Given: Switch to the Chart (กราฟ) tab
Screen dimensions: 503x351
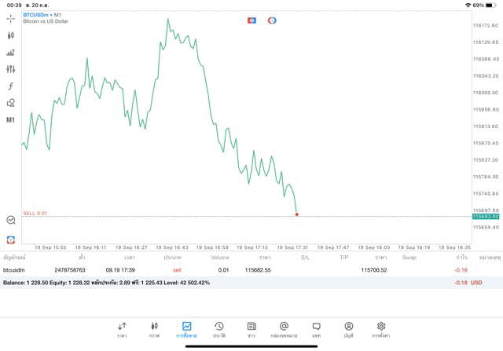Looking at the screenshot, I should (154, 329).
